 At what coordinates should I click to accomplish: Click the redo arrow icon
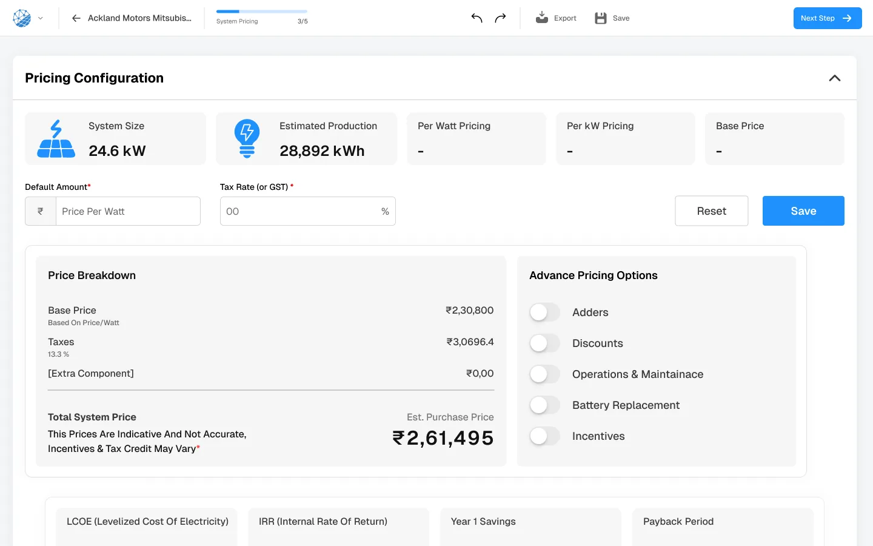[x=500, y=18]
